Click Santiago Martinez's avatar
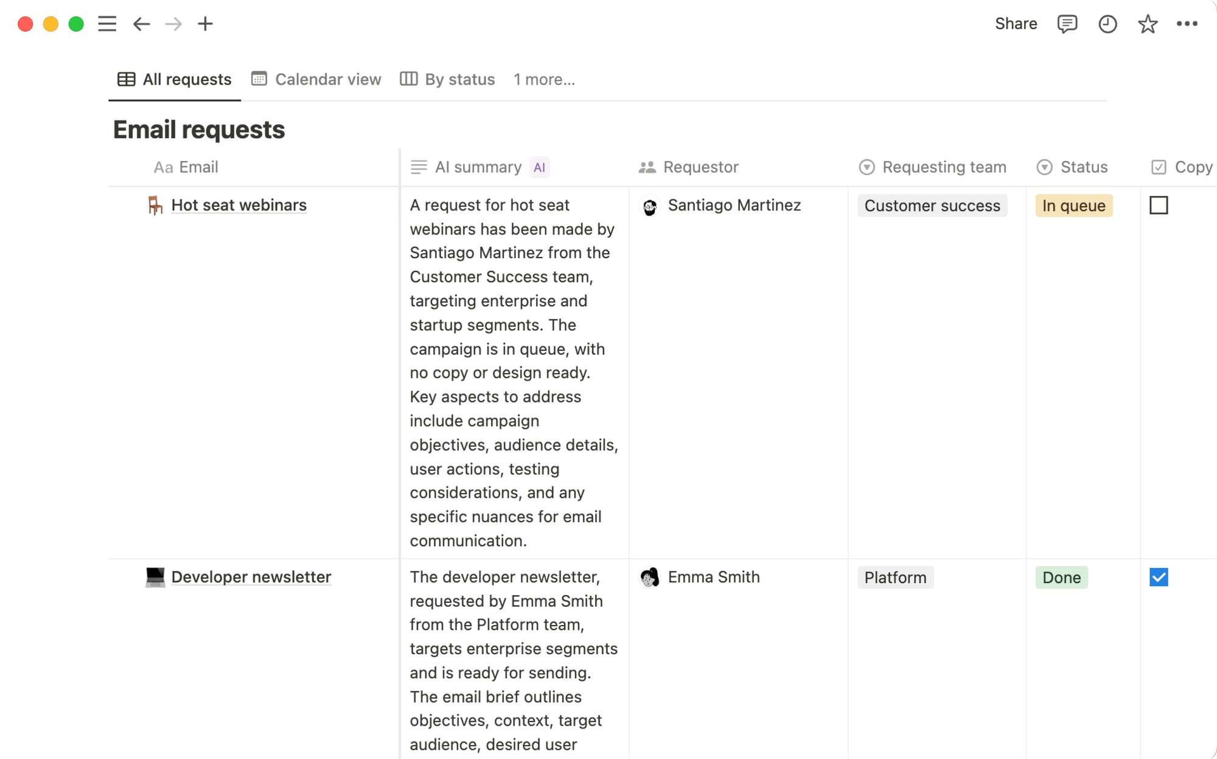1217x759 pixels. (650, 206)
